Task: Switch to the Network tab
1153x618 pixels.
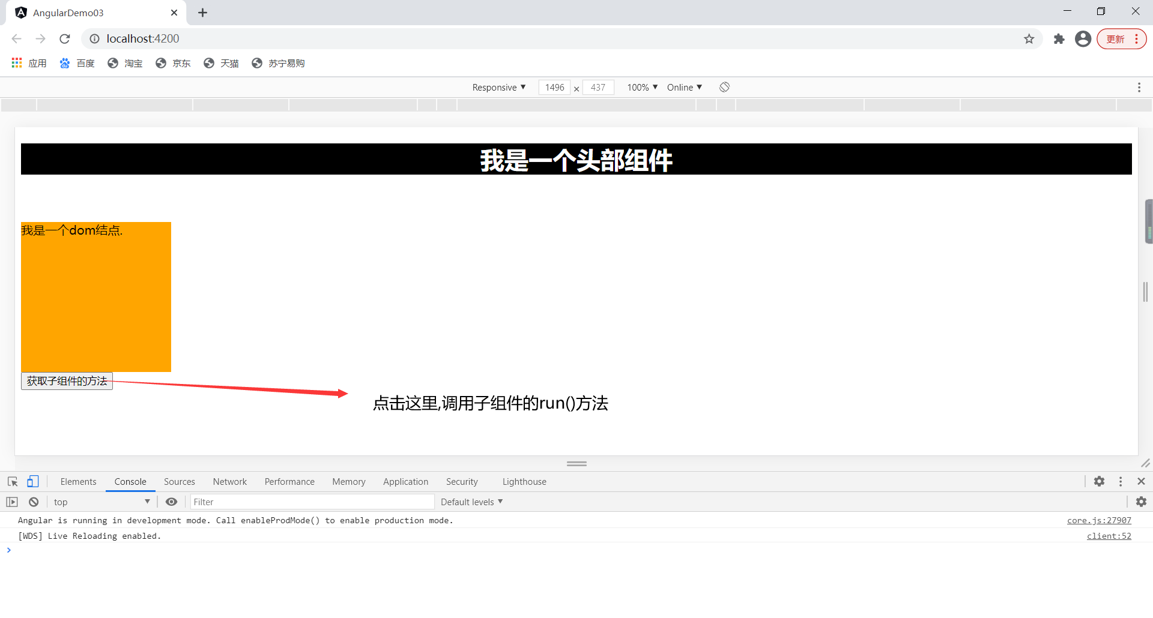Action: click(230, 482)
